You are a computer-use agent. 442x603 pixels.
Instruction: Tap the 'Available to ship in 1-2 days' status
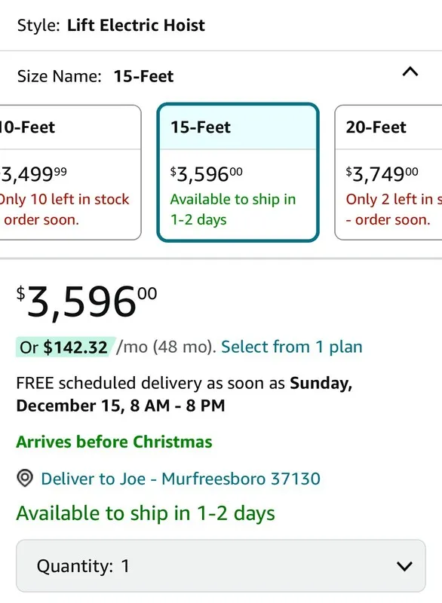[146, 513]
